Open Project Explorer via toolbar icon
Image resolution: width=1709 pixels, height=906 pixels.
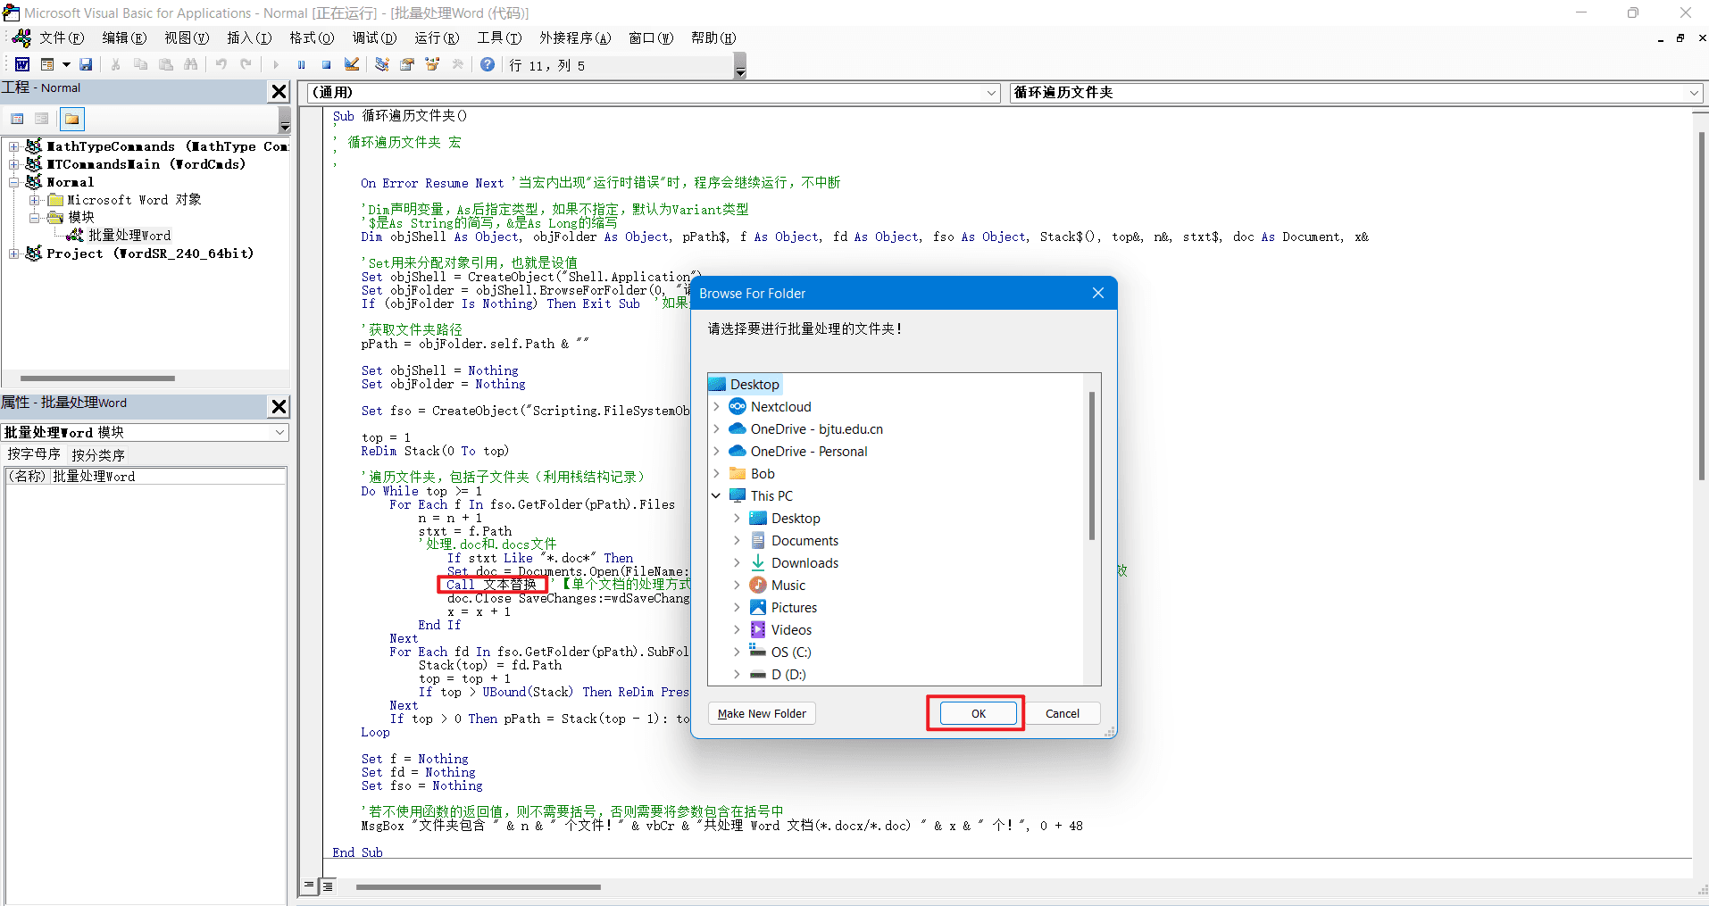[382, 64]
